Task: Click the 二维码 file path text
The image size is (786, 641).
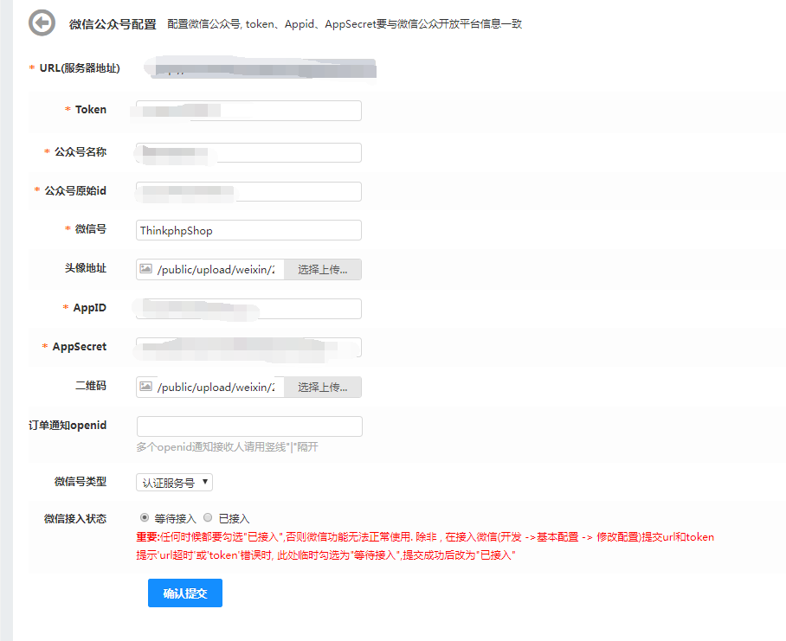Action: 216,387
